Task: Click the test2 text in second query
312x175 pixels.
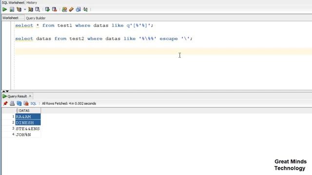Action: [77, 39]
